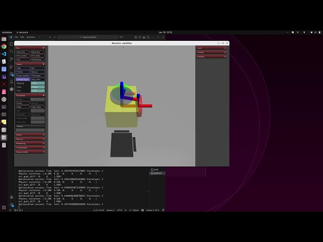The image size is (323, 242).
Task: Open the red screen recorder dock app
Action: [4, 84]
